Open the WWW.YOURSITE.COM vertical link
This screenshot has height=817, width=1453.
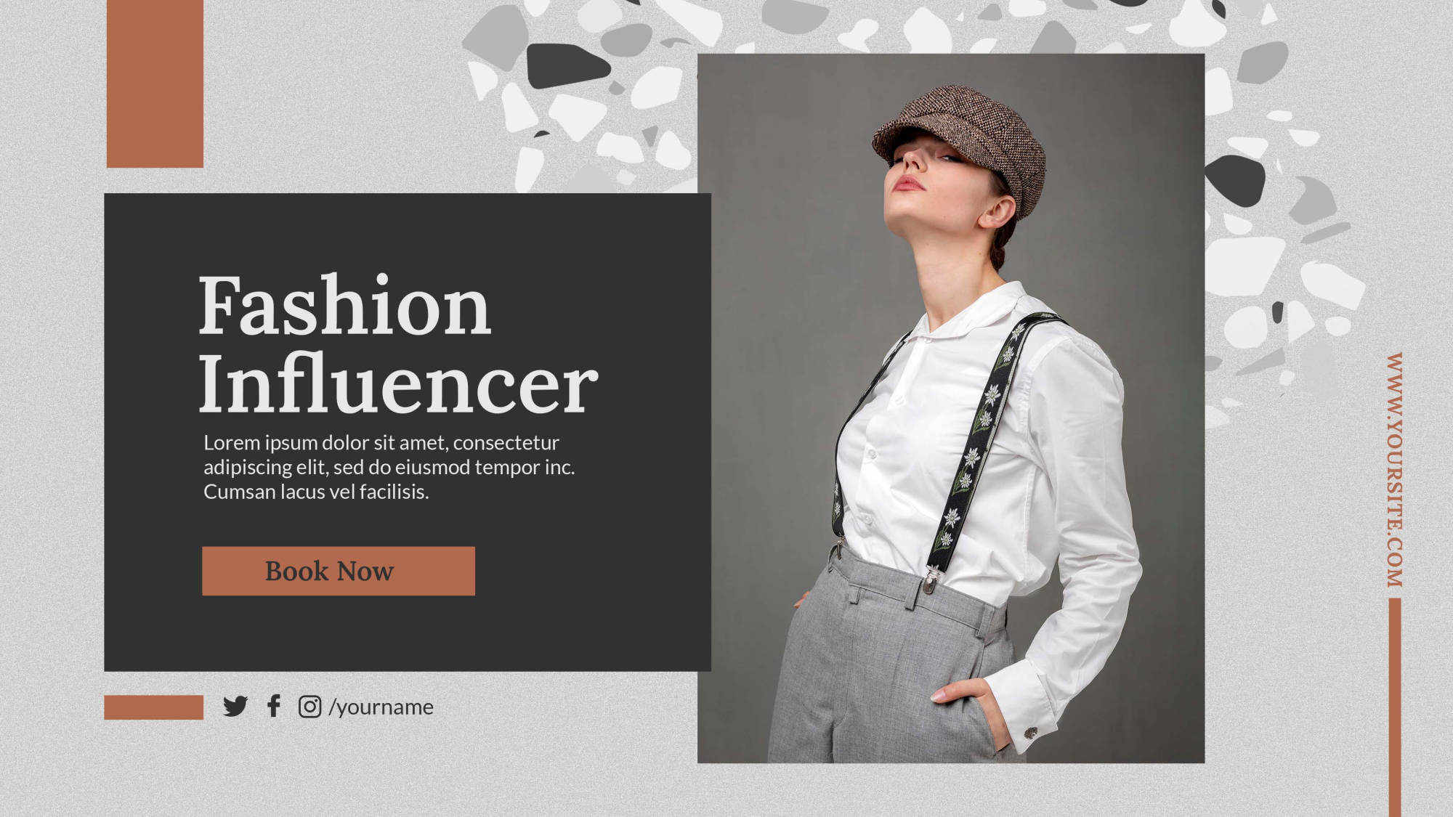point(1395,470)
